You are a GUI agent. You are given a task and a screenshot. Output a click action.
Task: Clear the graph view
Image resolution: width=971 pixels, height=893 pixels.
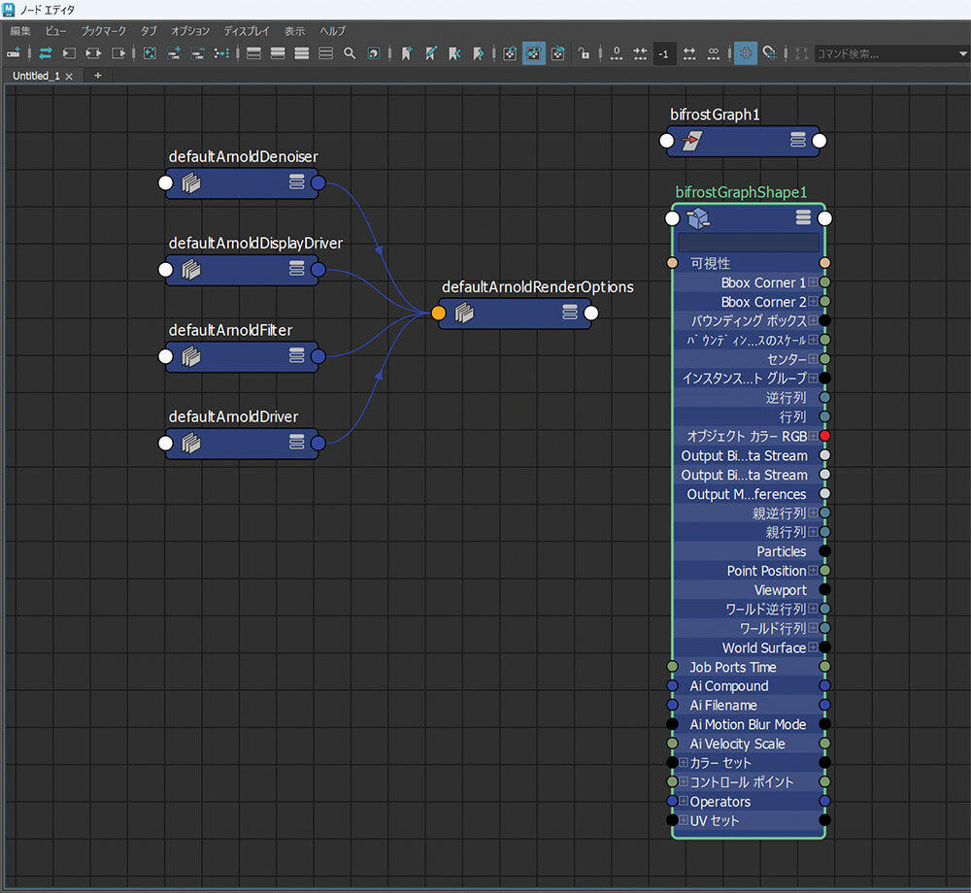click(150, 53)
